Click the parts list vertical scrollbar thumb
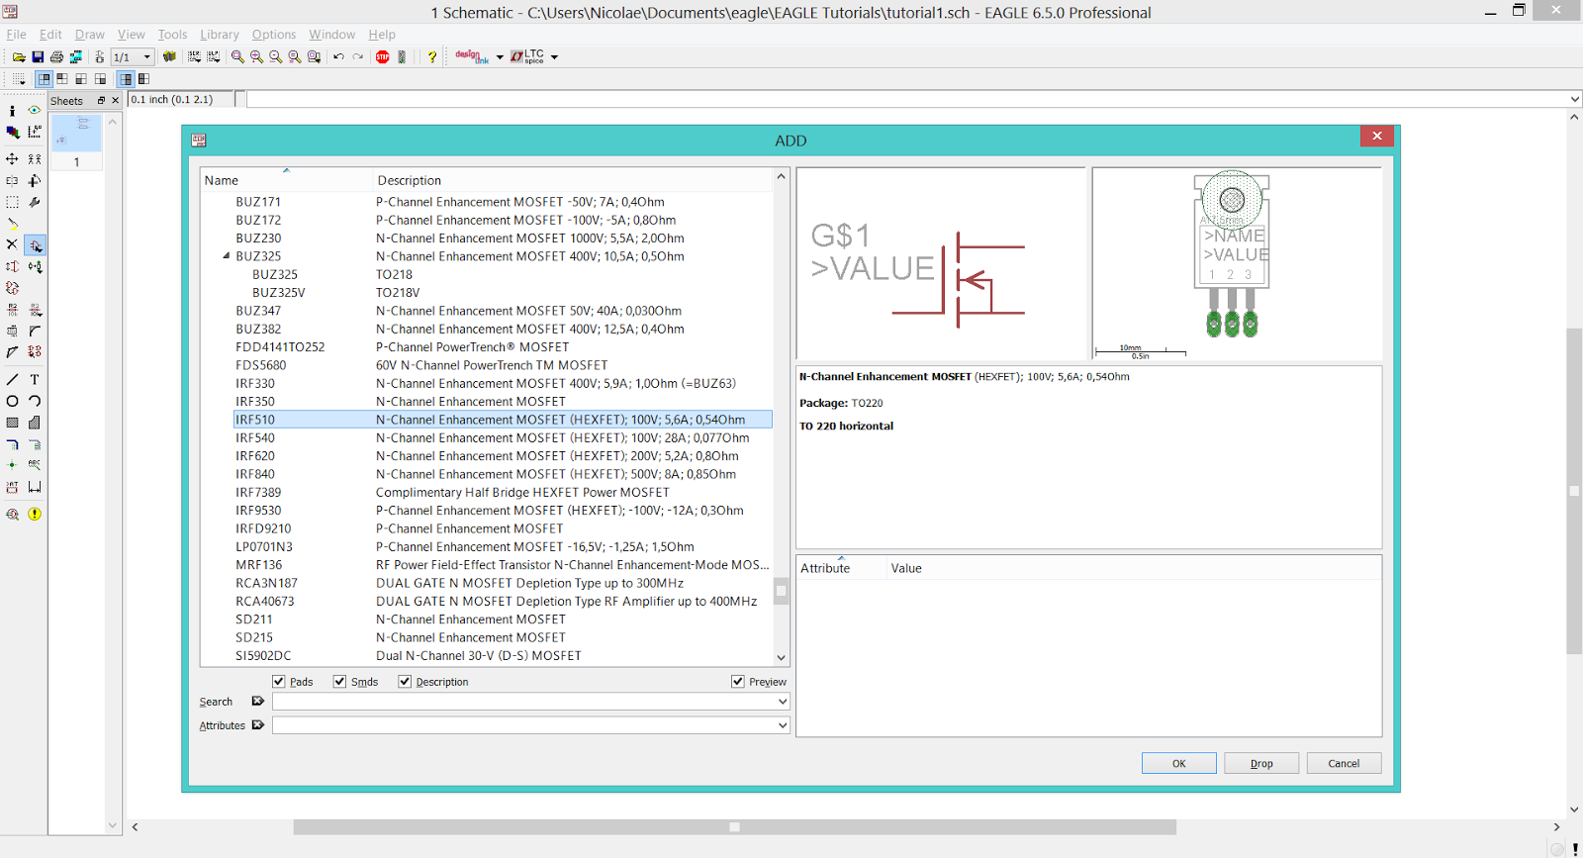The height and width of the screenshot is (858, 1583). pyautogui.click(x=781, y=592)
